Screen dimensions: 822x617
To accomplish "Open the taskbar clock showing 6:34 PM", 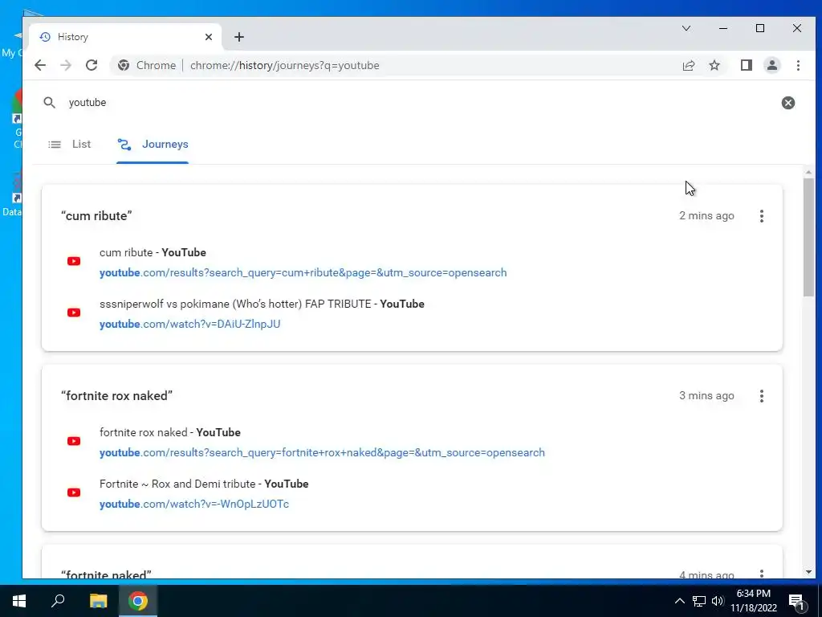I will pos(754,601).
